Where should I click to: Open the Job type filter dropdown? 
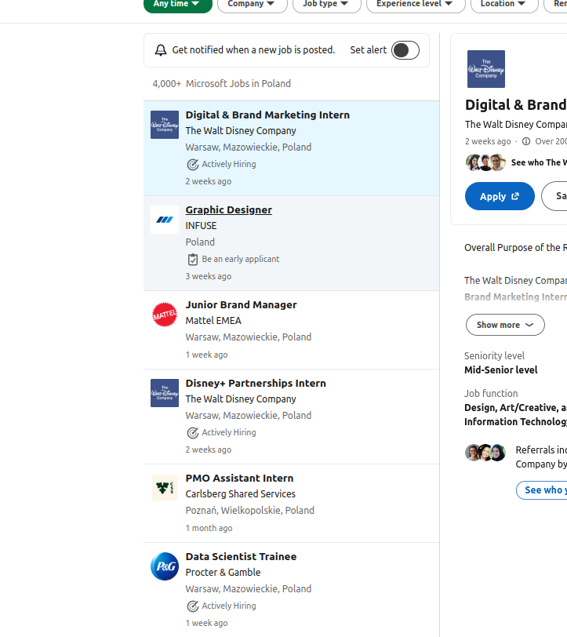point(326,4)
